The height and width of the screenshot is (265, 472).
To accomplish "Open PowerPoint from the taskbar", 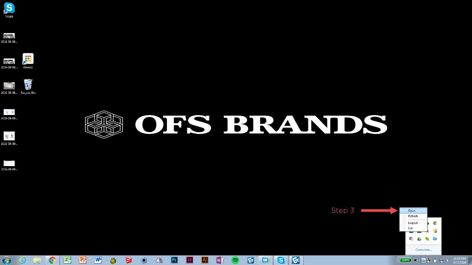I will coord(83,260).
